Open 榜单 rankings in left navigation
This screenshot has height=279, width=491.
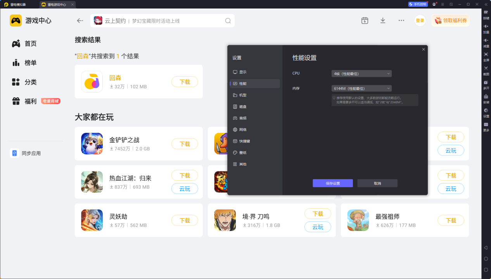click(24, 63)
